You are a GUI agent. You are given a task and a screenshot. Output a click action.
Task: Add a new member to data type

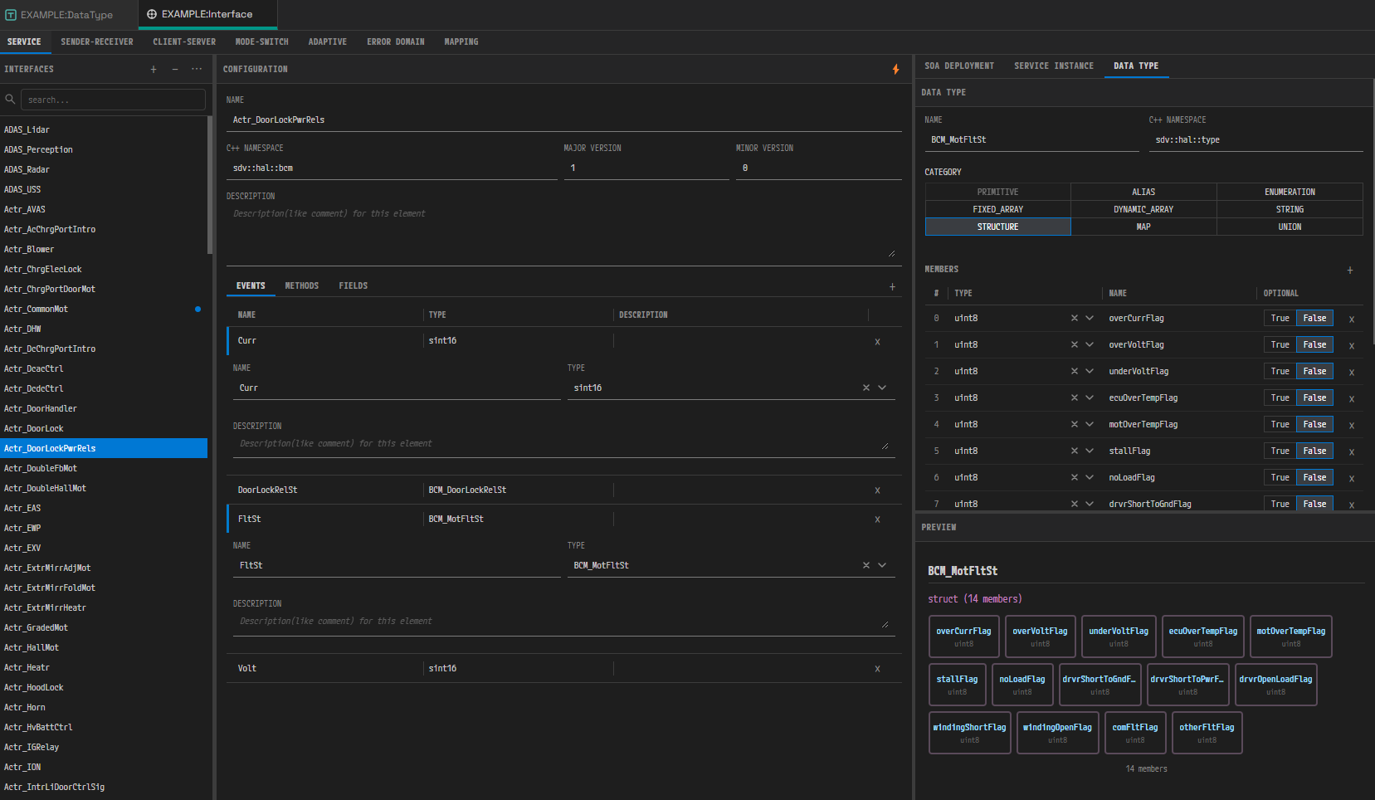point(1350,271)
